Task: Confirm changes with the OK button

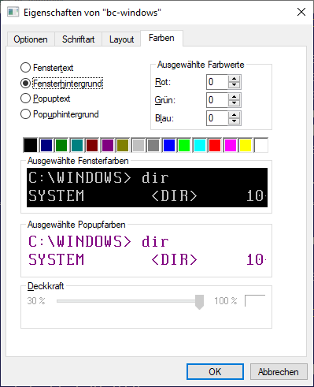Action: (215, 371)
